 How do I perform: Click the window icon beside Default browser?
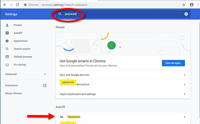tap(7, 57)
